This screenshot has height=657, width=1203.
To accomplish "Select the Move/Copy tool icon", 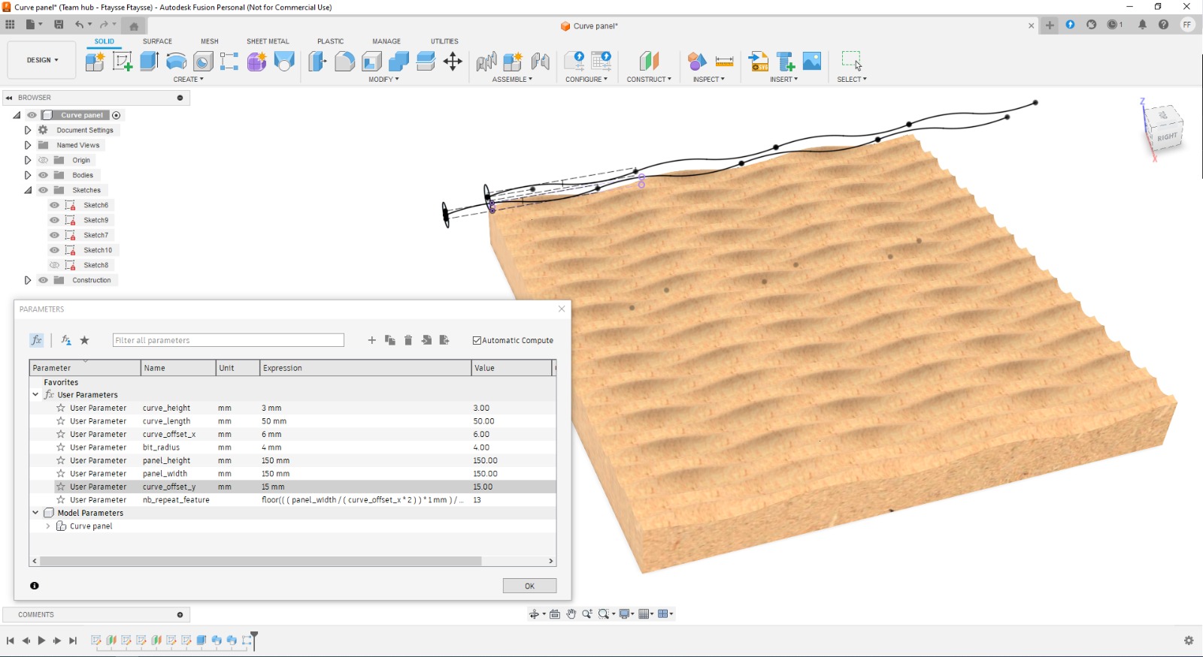I will (453, 61).
